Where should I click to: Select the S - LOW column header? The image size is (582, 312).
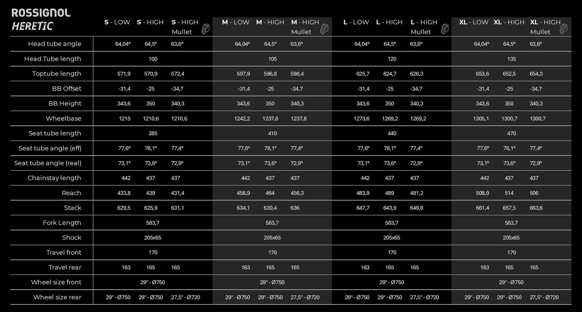pos(117,22)
